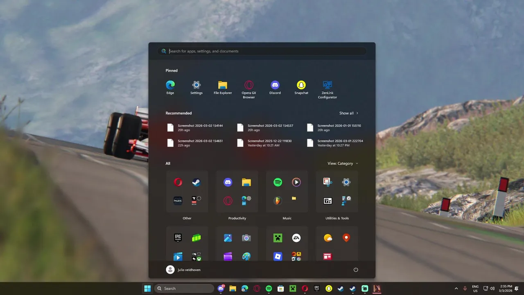Launch pinned Snapchat app

[x=301, y=88]
